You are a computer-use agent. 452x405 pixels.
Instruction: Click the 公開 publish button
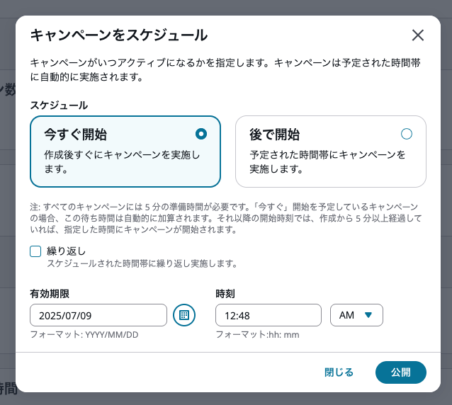click(x=401, y=372)
